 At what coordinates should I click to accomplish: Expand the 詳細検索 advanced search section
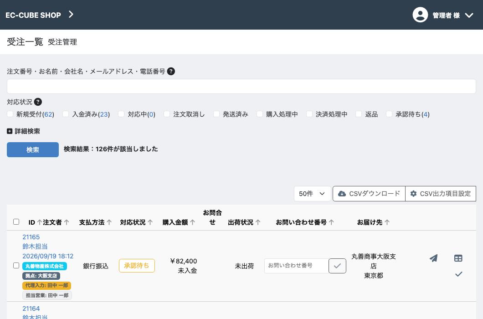(x=23, y=131)
